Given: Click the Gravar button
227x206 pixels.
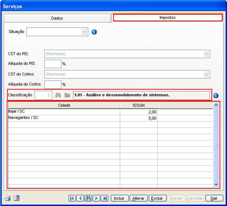Looking at the screenshot, I should 176,198.
